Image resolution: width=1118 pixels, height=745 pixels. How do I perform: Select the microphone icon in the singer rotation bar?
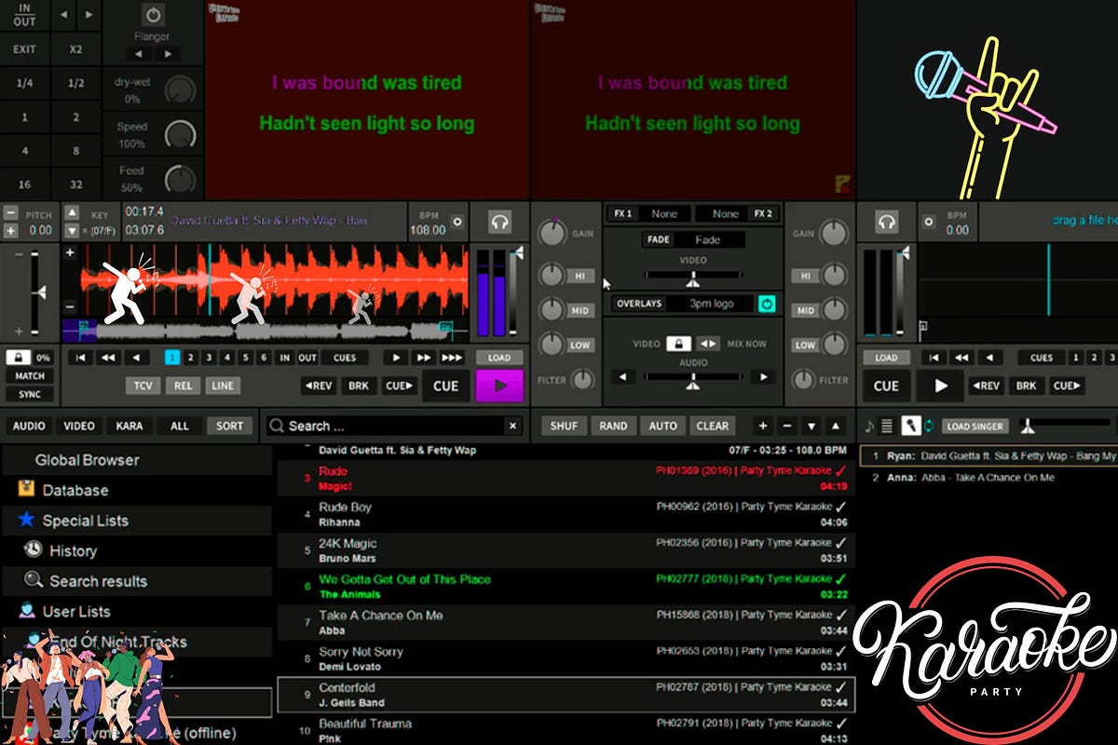(x=911, y=426)
